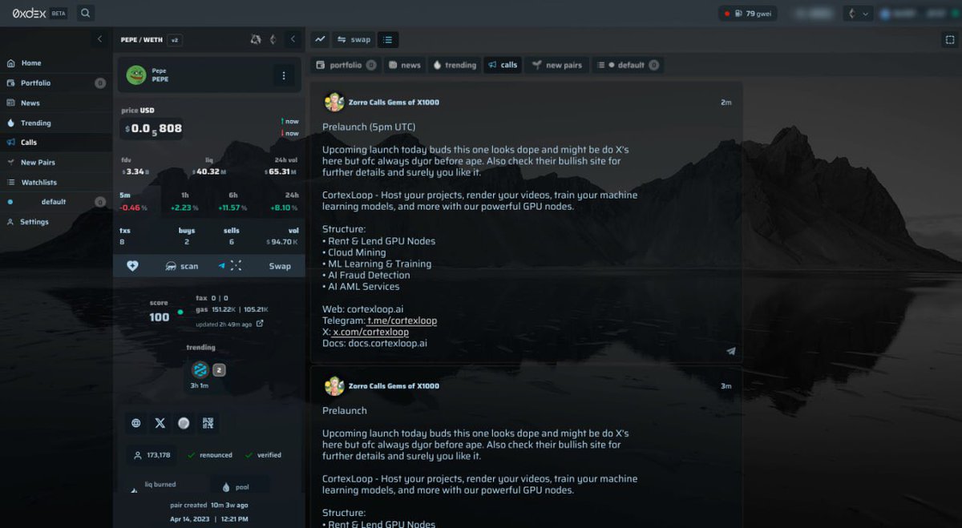Screen dimensions: 962x528
Task: Open the token's X profile icon
Action: click(x=160, y=423)
